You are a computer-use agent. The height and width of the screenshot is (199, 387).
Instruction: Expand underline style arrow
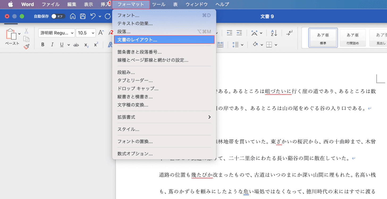(69, 45)
